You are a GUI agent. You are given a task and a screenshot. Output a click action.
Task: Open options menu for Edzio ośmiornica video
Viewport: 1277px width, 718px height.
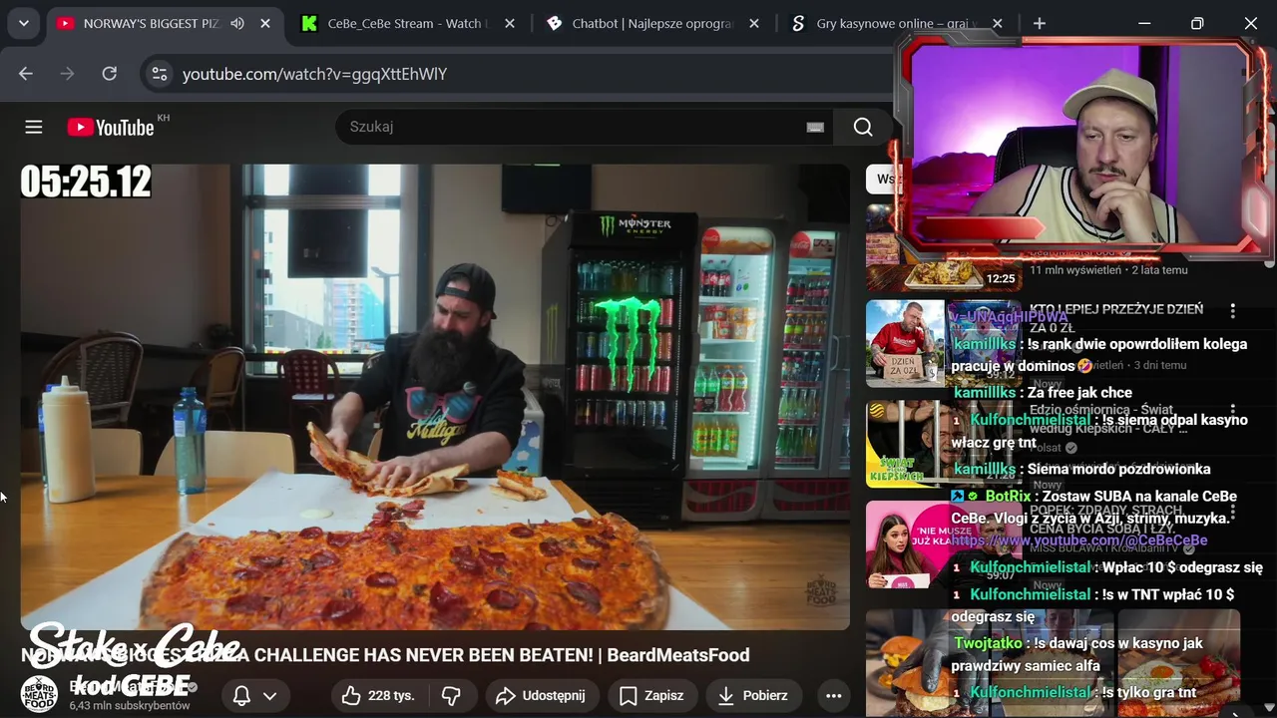click(x=1233, y=410)
